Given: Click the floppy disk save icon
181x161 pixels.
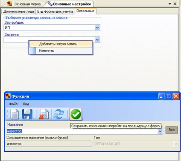Looking at the screenshot, I should pos(27,114).
